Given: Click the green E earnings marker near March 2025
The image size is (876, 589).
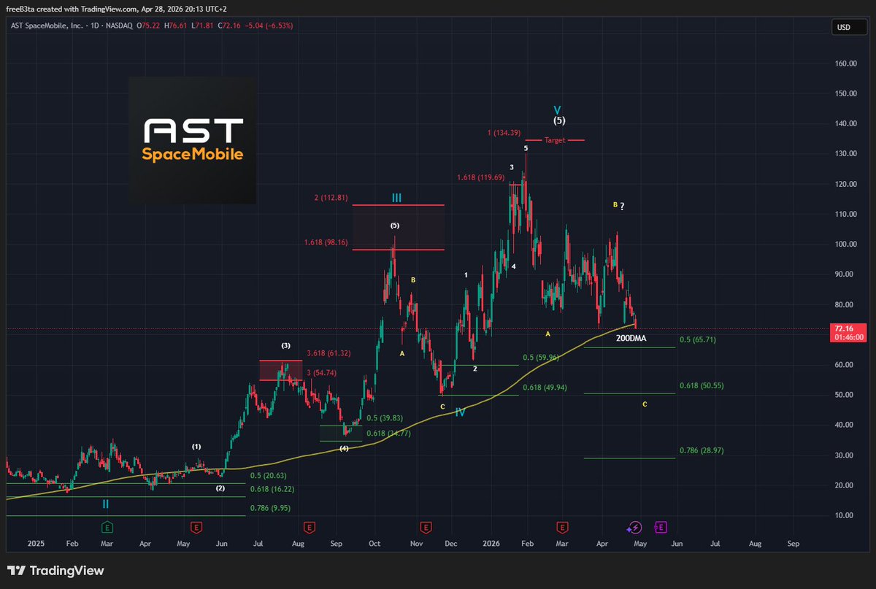Looking at the screenshot, I should (107, 526).
